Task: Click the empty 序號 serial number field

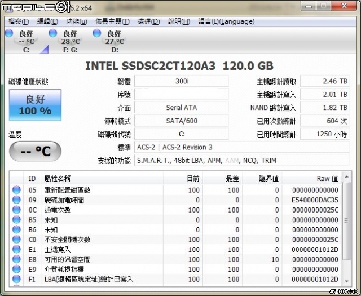Action: pos(182,94)
